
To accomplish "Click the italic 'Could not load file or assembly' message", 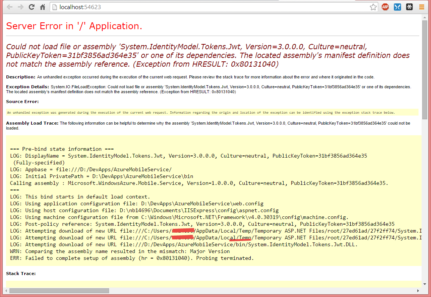I will (208, 55).
